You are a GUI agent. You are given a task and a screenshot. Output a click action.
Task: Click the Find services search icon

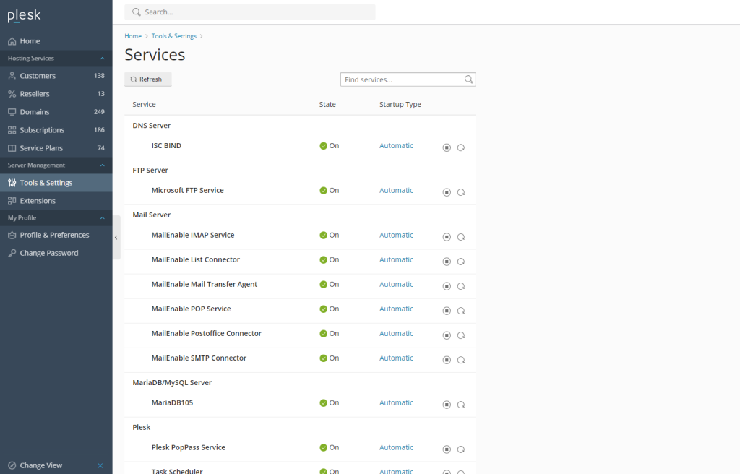click(468, 79)
